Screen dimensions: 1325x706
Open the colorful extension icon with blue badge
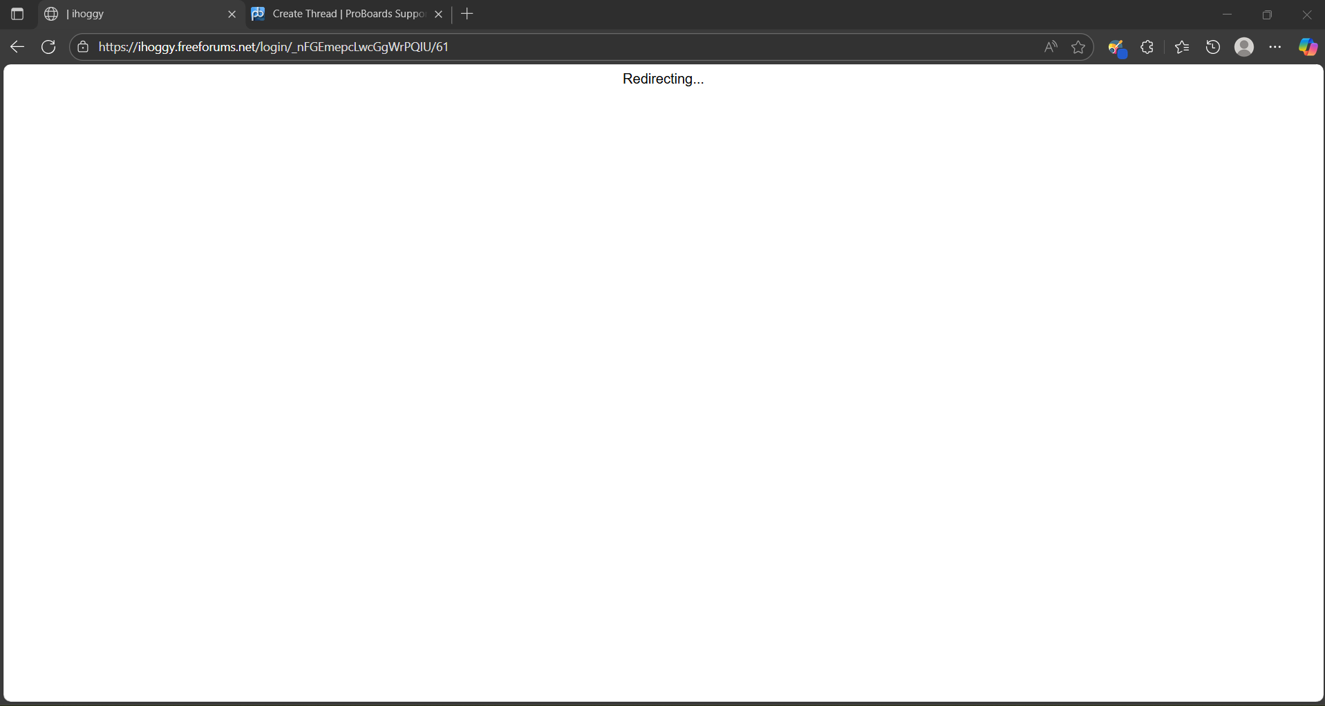pyautogui.click(x=1117, y=48)
